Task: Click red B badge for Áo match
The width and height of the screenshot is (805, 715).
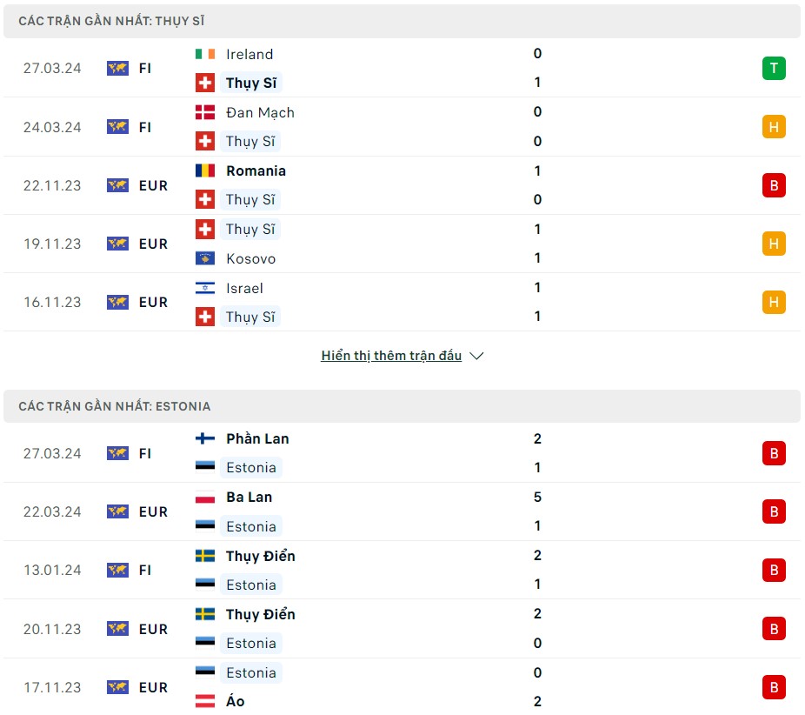Action: [x=774, y=687]
